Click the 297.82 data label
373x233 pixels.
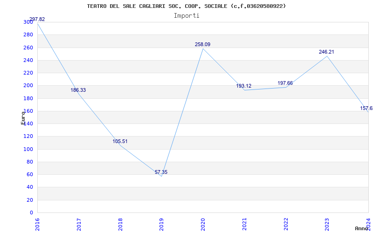tap(37, 20)
